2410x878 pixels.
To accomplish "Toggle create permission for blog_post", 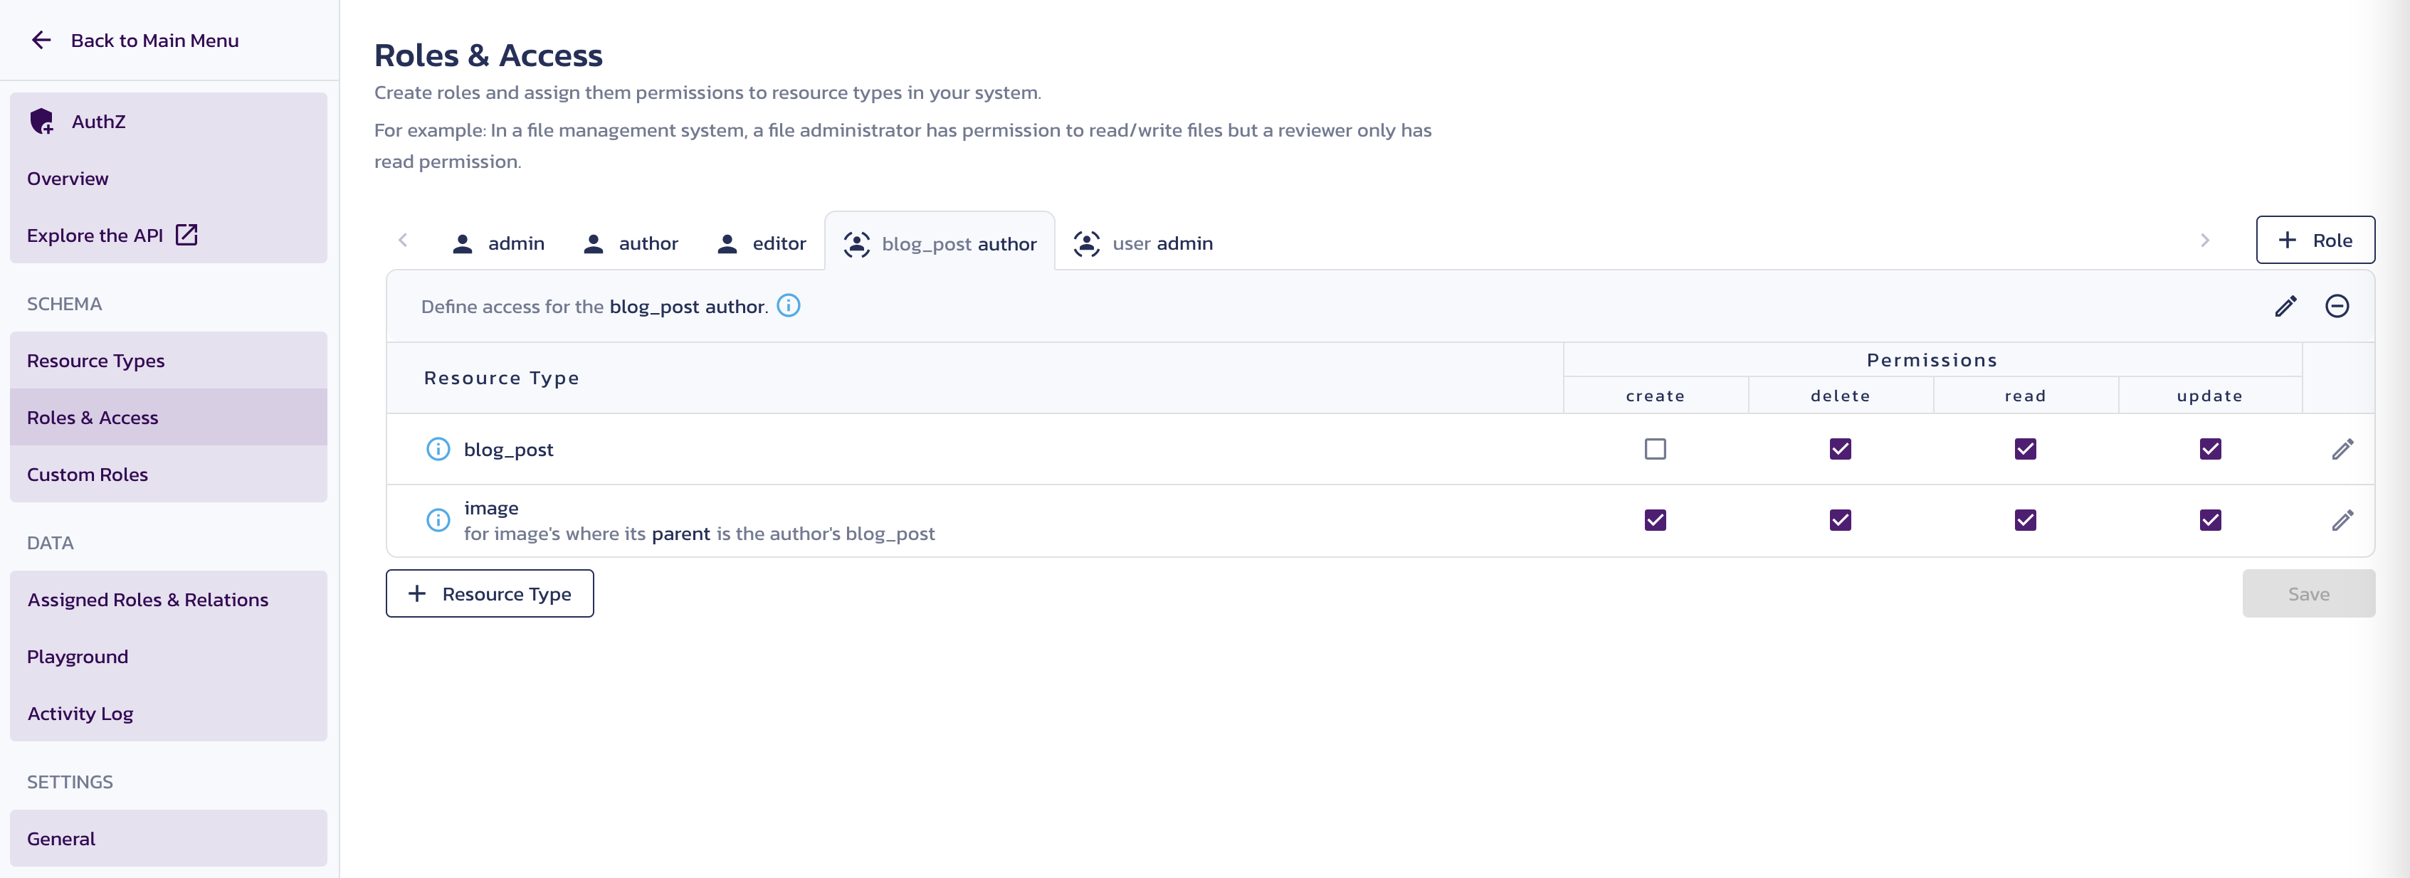I will tap(1656, 448).
